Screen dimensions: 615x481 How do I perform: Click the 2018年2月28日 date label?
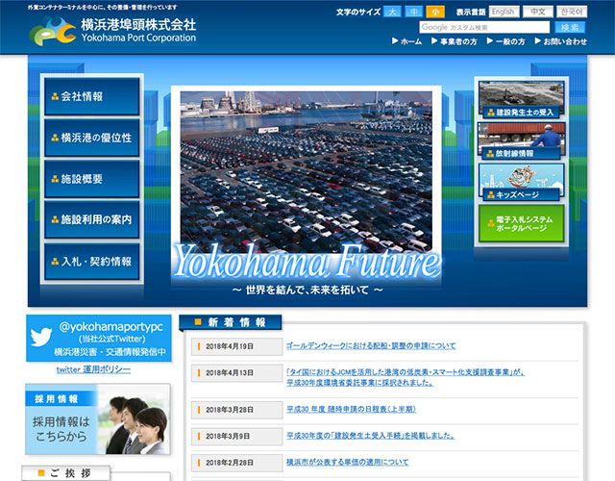click(237, 463)
